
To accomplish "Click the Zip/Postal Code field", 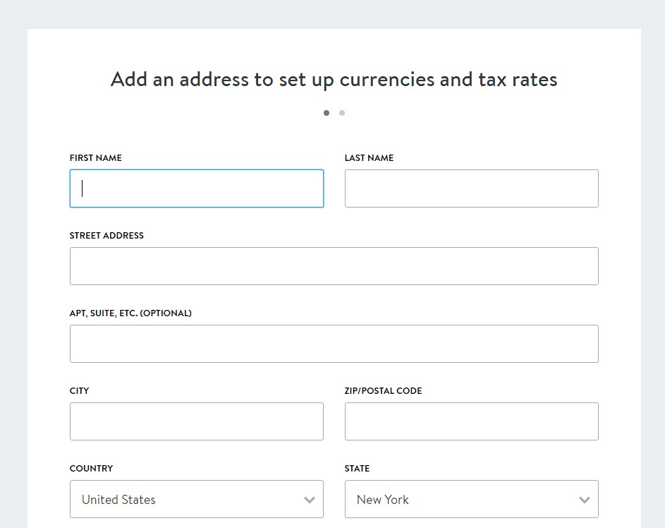I will (472, 421).
